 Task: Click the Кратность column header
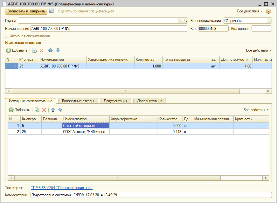tap(251, 119)
